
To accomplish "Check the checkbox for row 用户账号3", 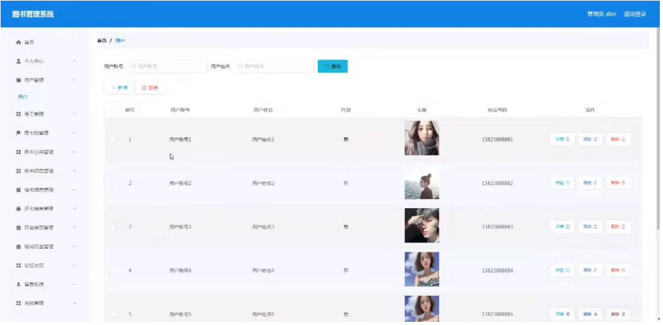I will 113,227.
